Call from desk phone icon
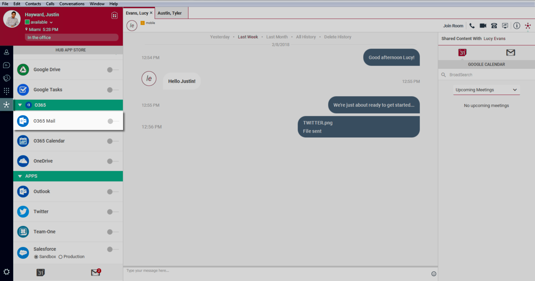 pyautogui.click(x=494, y=26)
